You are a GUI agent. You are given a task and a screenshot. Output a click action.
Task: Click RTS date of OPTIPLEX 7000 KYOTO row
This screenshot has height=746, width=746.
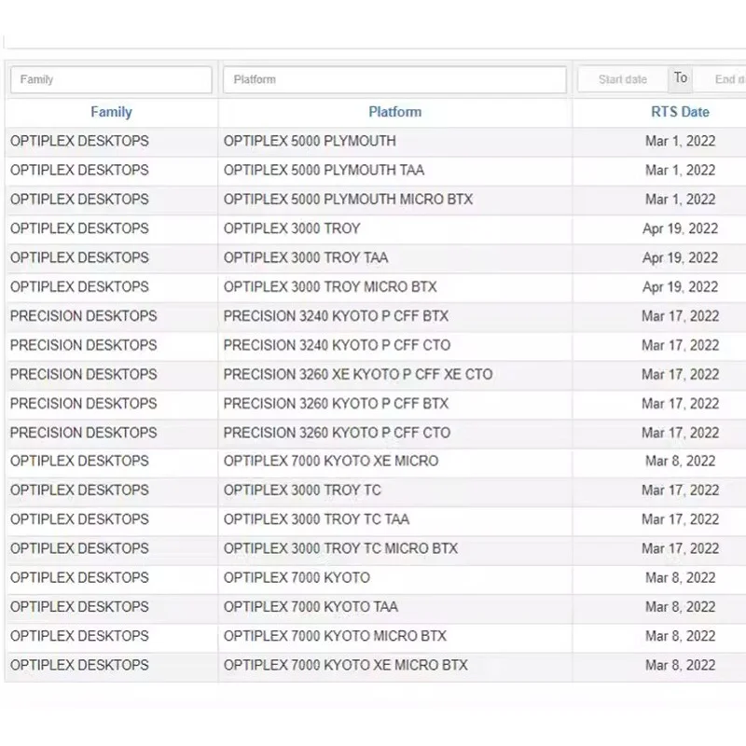pos(681,578)
